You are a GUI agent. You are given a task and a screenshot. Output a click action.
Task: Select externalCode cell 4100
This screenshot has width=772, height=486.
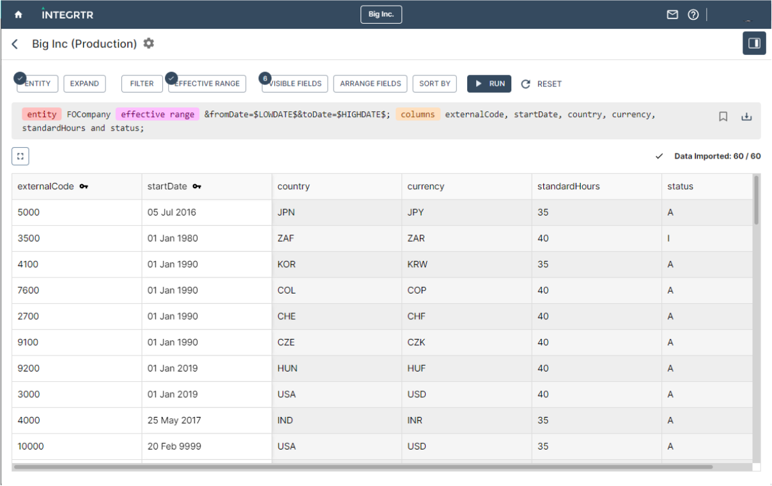tap(77, 264)
